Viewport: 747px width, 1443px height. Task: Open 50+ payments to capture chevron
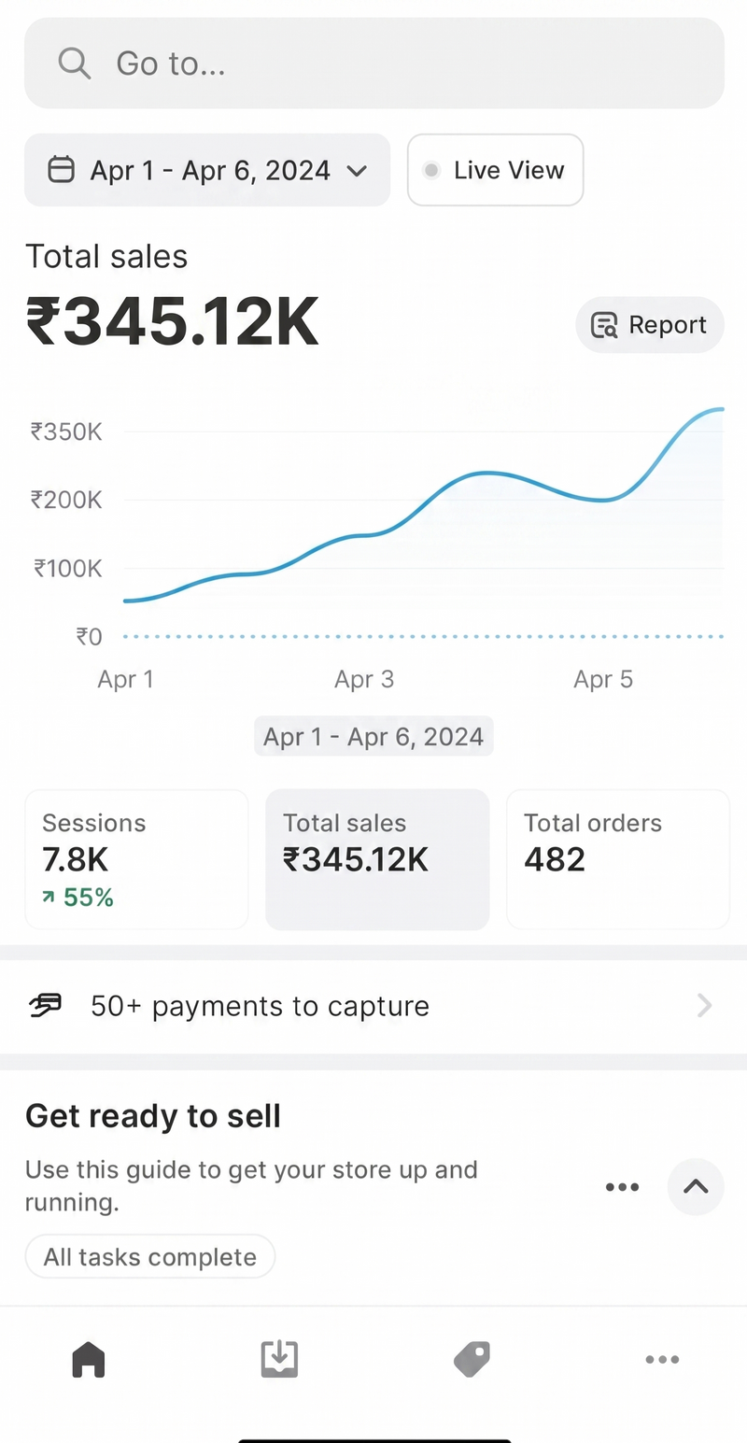click(x=705, y=1005)
